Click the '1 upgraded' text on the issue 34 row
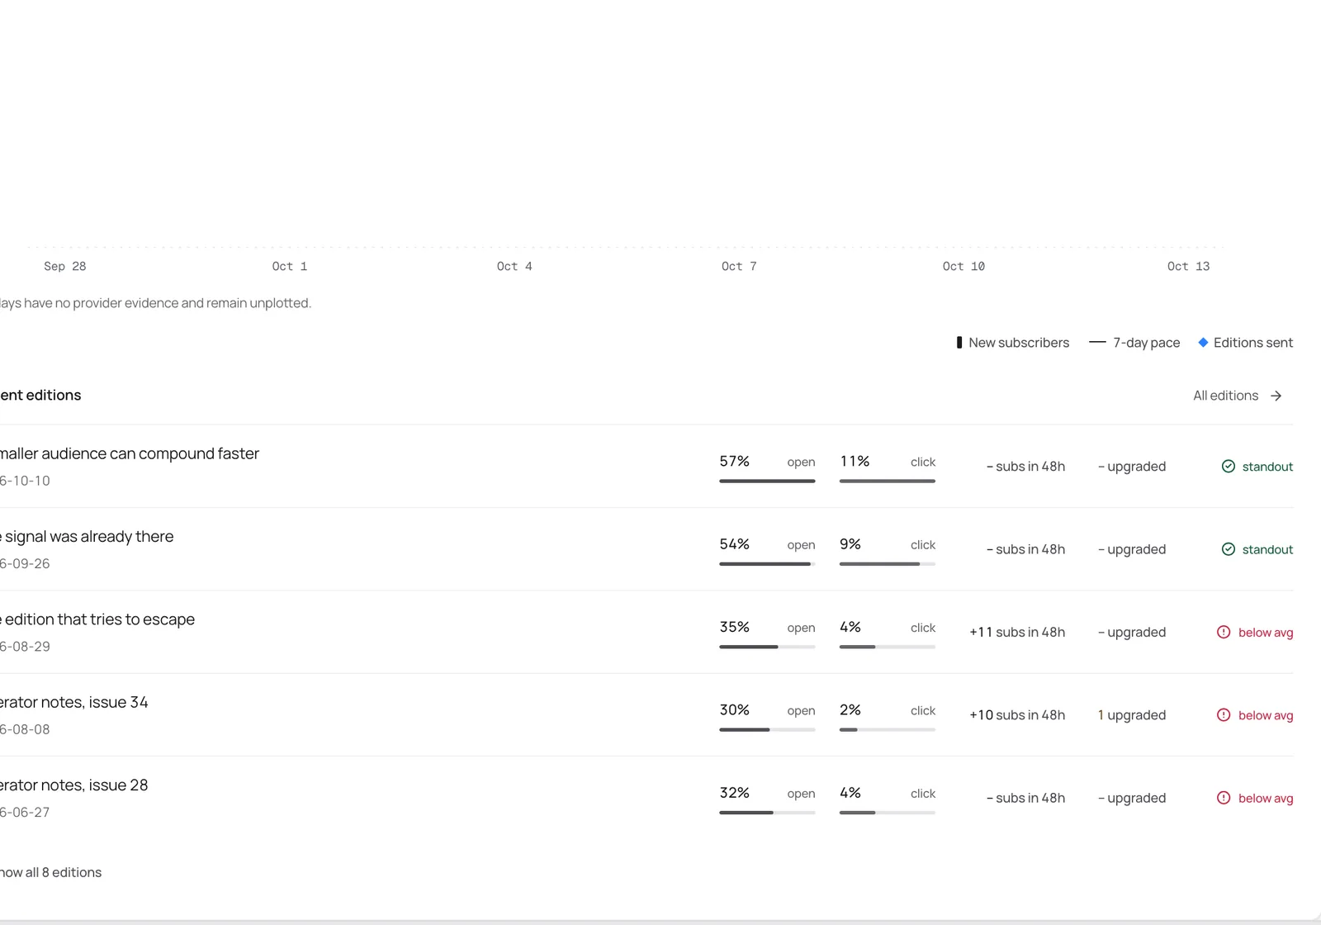Image resolution: width=1321 pixels, height=925 pixels. pyautogui.click(x=1132, y=715)
